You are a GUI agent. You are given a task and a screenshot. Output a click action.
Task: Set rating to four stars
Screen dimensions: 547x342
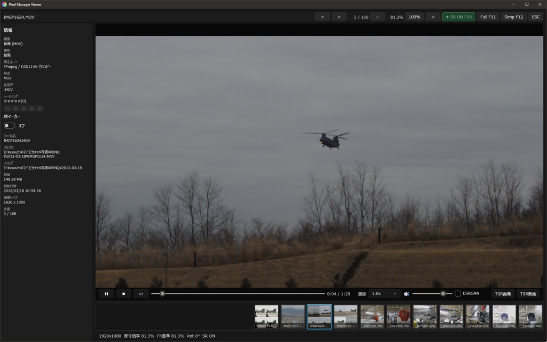(32, 109)
